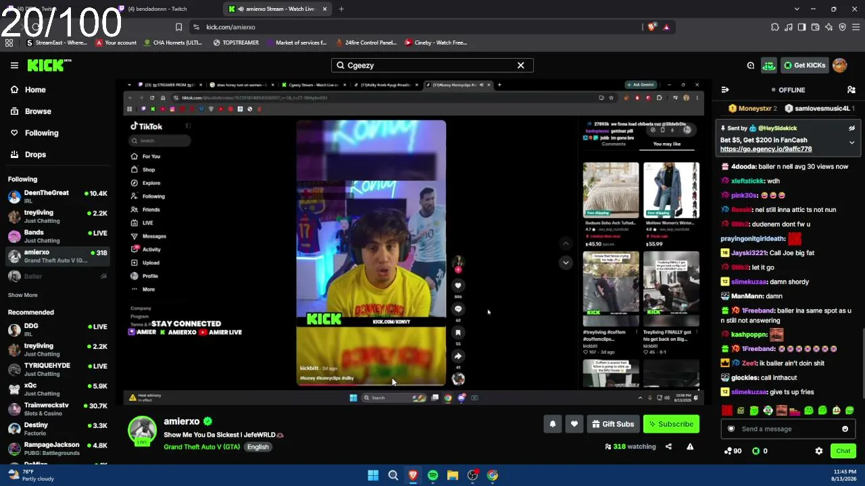Hide the pinned chat message

point(851,128)
